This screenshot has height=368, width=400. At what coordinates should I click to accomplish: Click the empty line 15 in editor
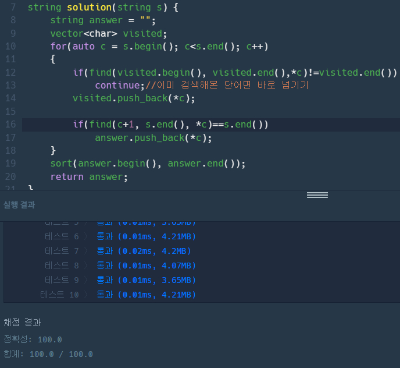174,111
